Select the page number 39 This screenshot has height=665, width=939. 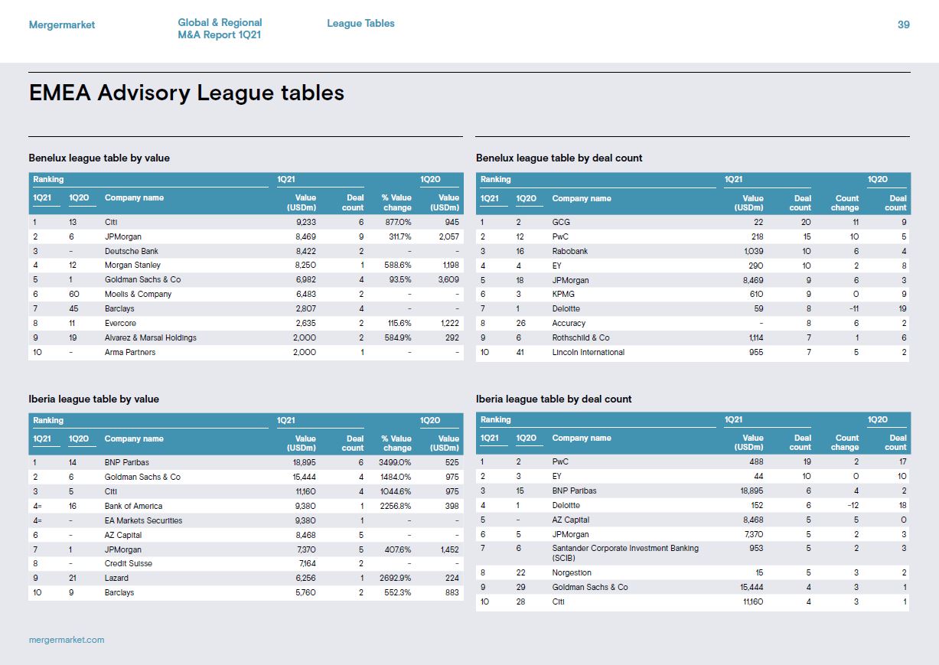click(904, 24)
